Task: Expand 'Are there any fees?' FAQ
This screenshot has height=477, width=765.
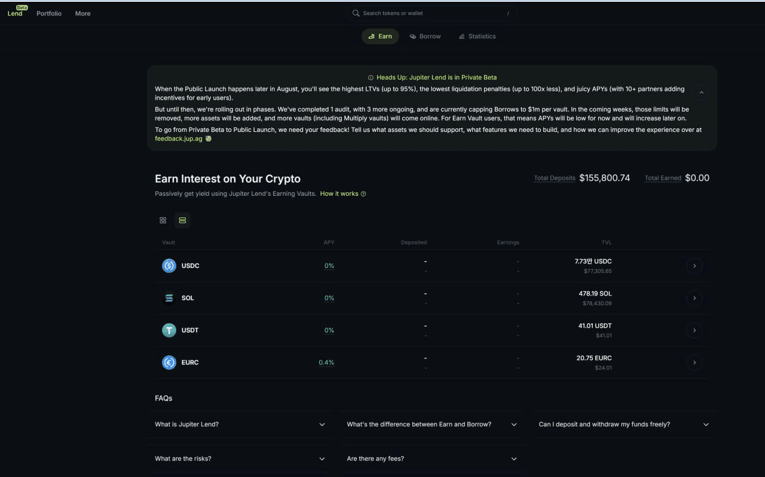Action: pyautogui.click(x=432, y=458)
